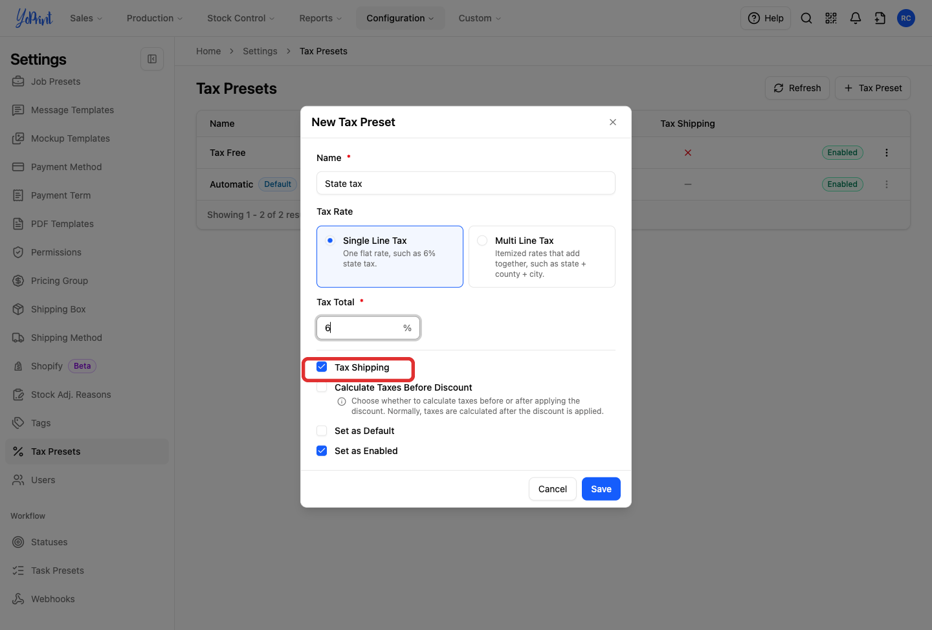Go to Settings breadcrumb link
The height and width of the screenshot is (630, 932).
tap(260, 51)
